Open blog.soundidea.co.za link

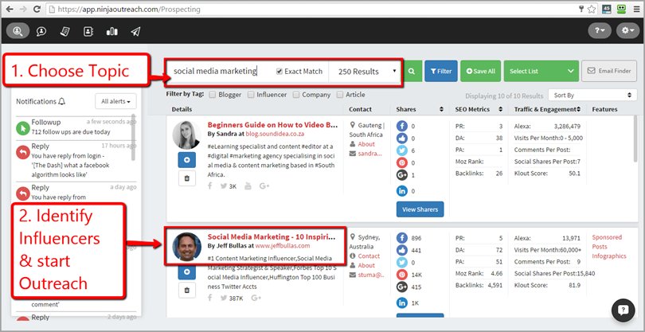coord(275,134)
